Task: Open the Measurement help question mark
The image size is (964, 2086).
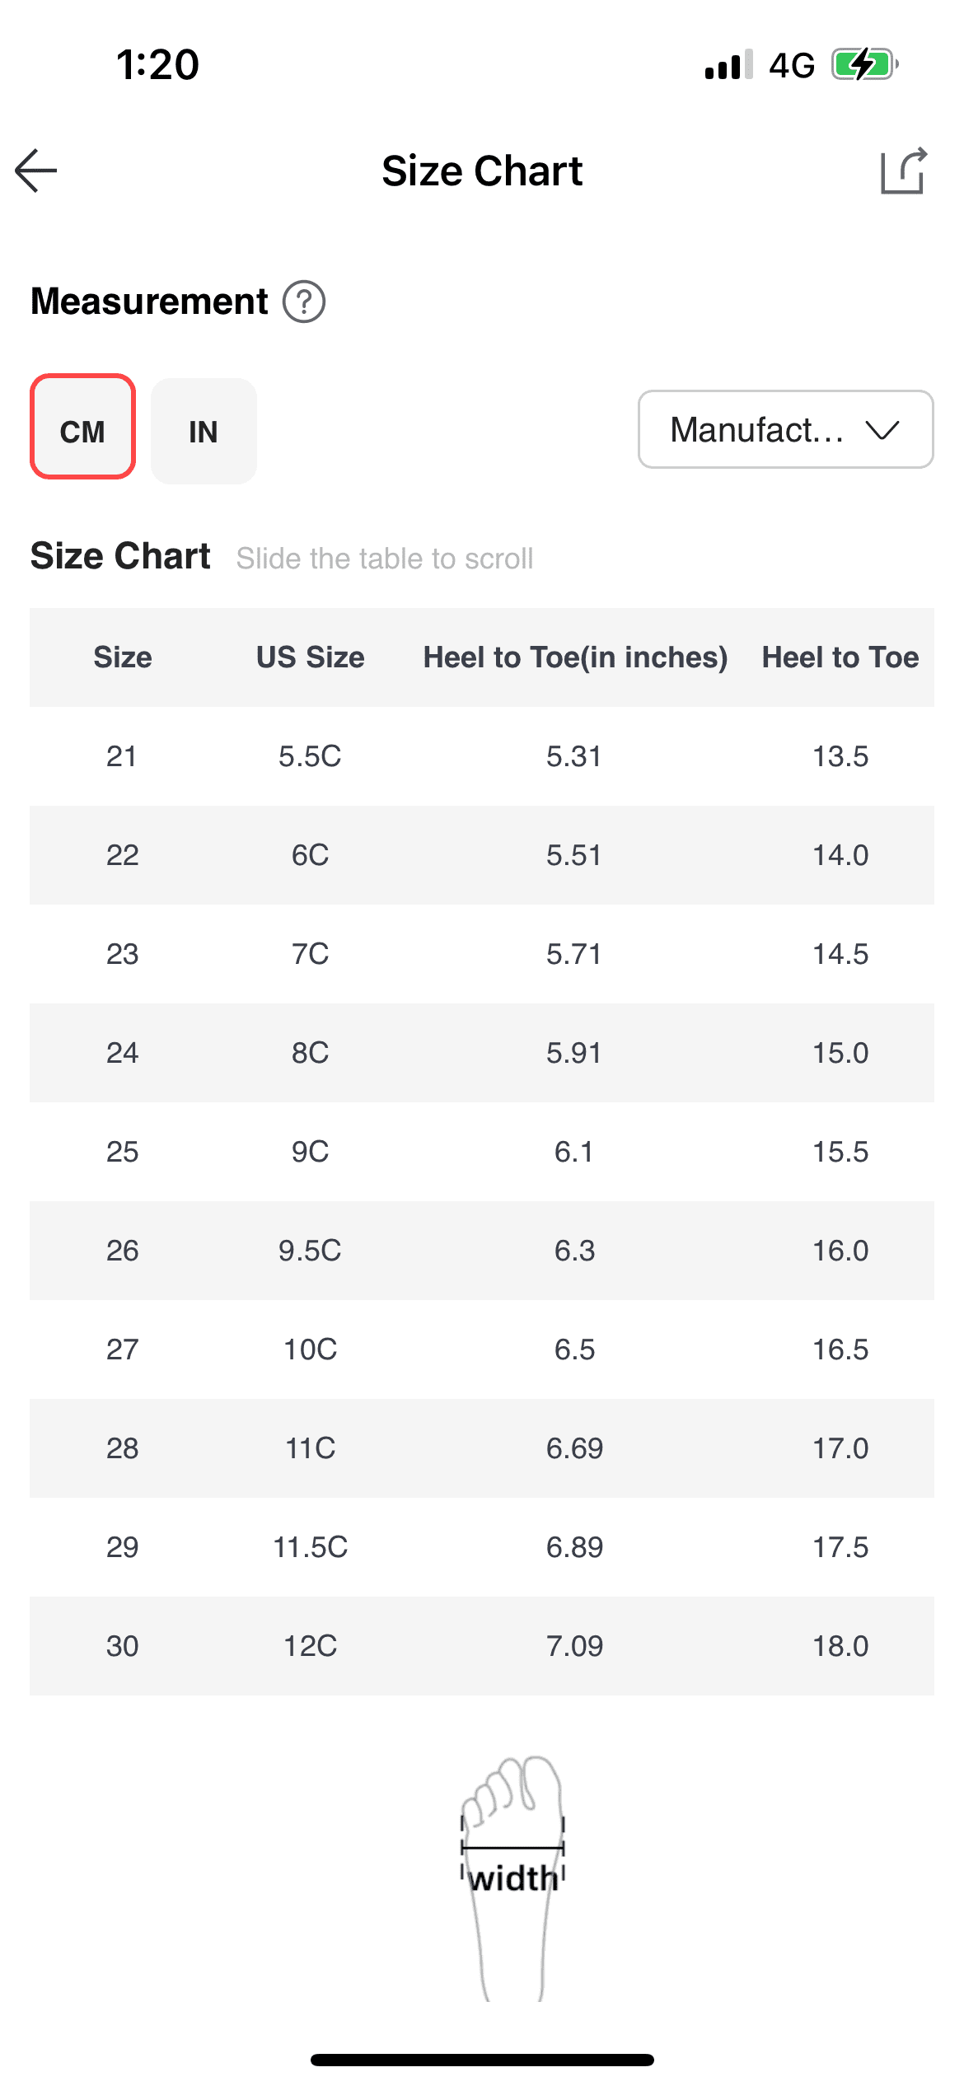Action: coord(304,302)
